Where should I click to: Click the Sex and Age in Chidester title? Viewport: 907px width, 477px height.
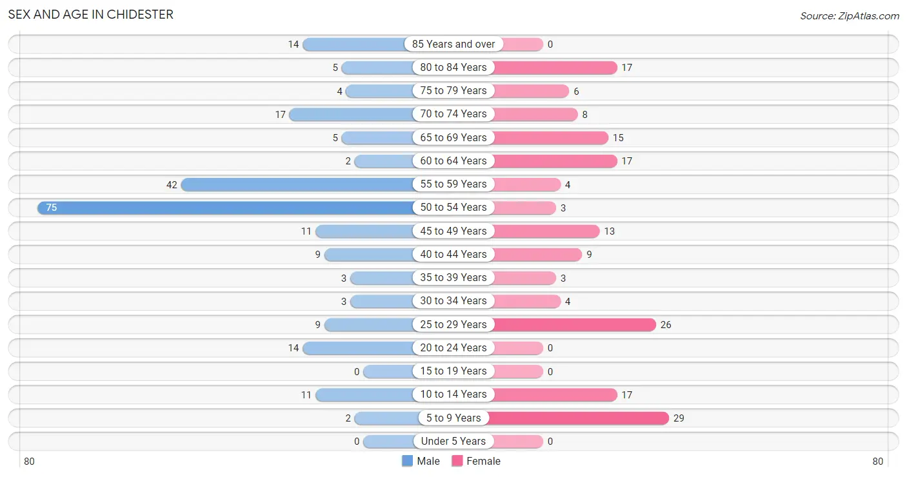(x=90, y=14)
